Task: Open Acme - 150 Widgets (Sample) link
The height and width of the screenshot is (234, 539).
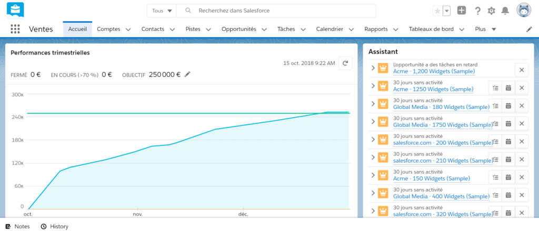Action: (431, 178)
